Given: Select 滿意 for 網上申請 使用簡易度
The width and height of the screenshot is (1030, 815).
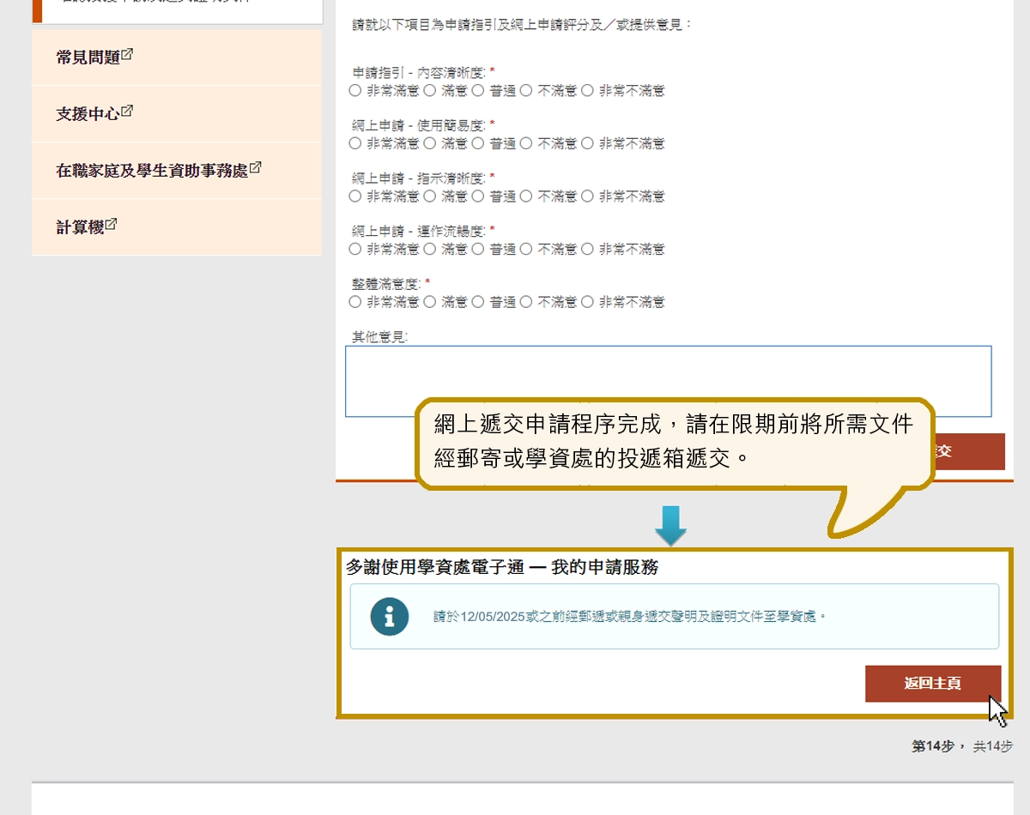Looking at the screenshot, I should tap(430, 143).
